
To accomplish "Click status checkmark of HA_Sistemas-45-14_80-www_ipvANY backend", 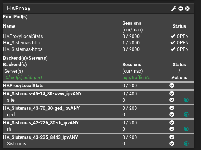I will tap(172, 93).
